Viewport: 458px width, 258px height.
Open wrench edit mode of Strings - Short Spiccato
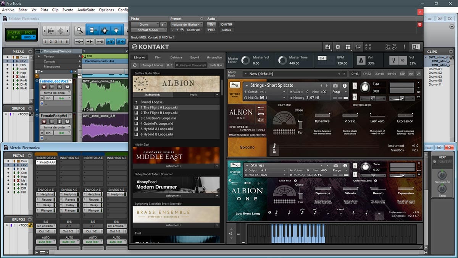coord(236,85)
